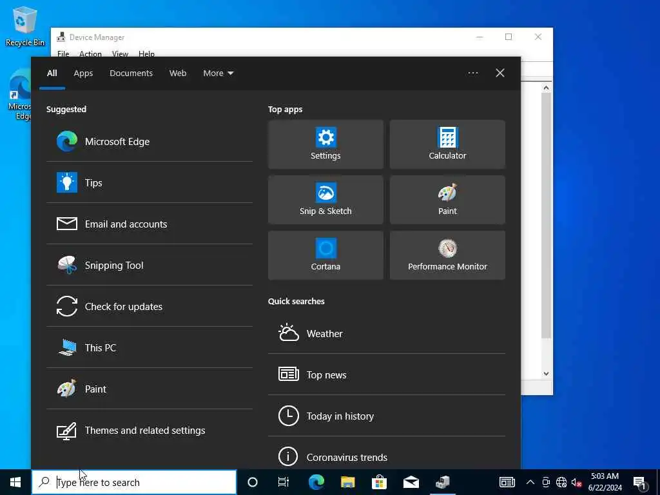Open Calculator tile in Top apps
Image resolution: width=660 pixels, height=495 pixels.
[x=447, y=144]
